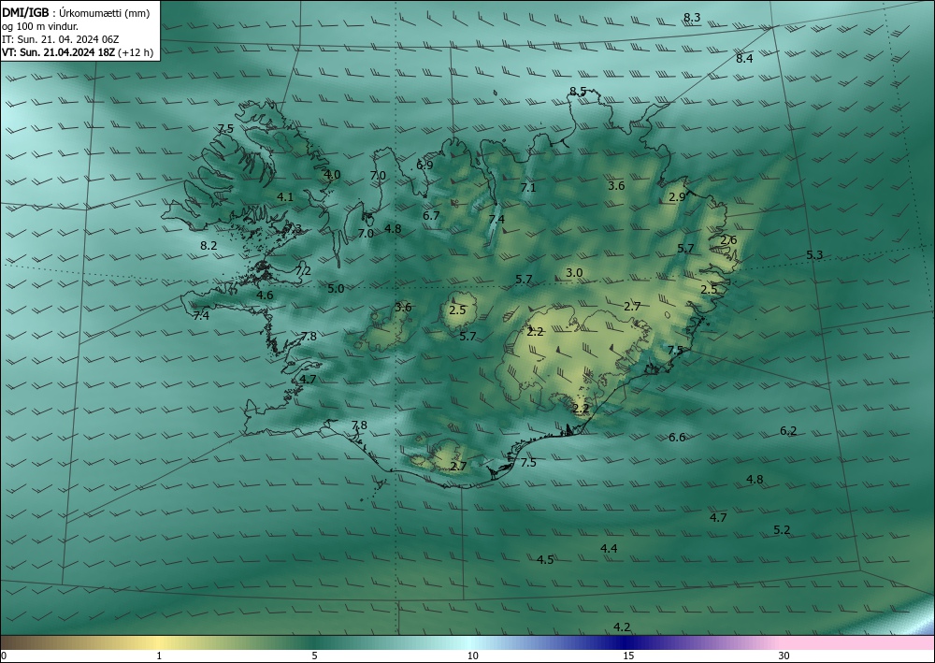Click the 2.9 value on the map
Viewport: 935px width, 663px height.
tap(677, 196)
